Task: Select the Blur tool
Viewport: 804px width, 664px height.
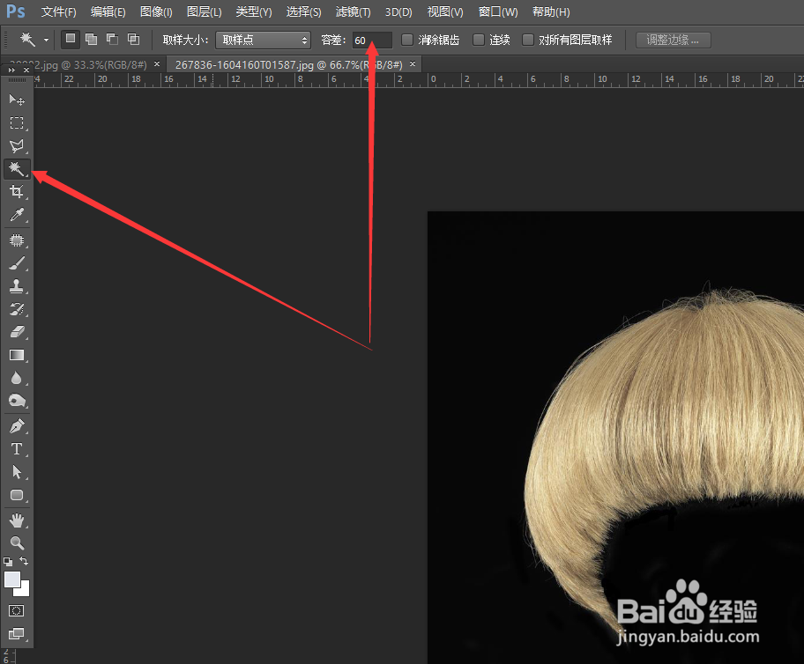Action: (17, 378)
